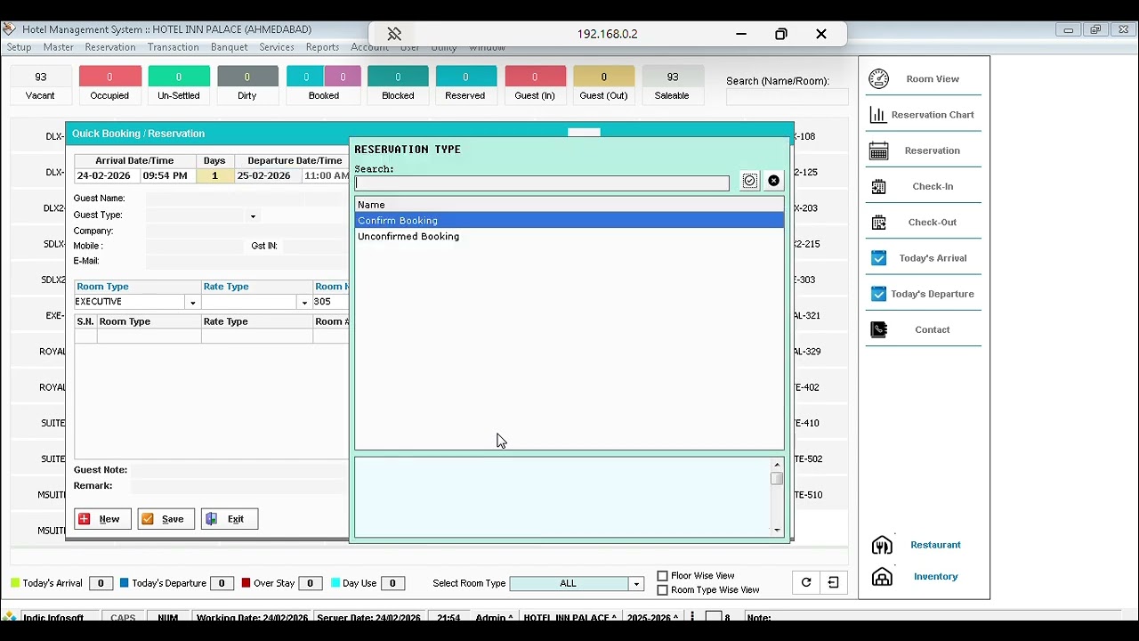Viewport: 1139px width, 641px height.
Task: Click the Mobile number field
Action: tap(194, 246)
